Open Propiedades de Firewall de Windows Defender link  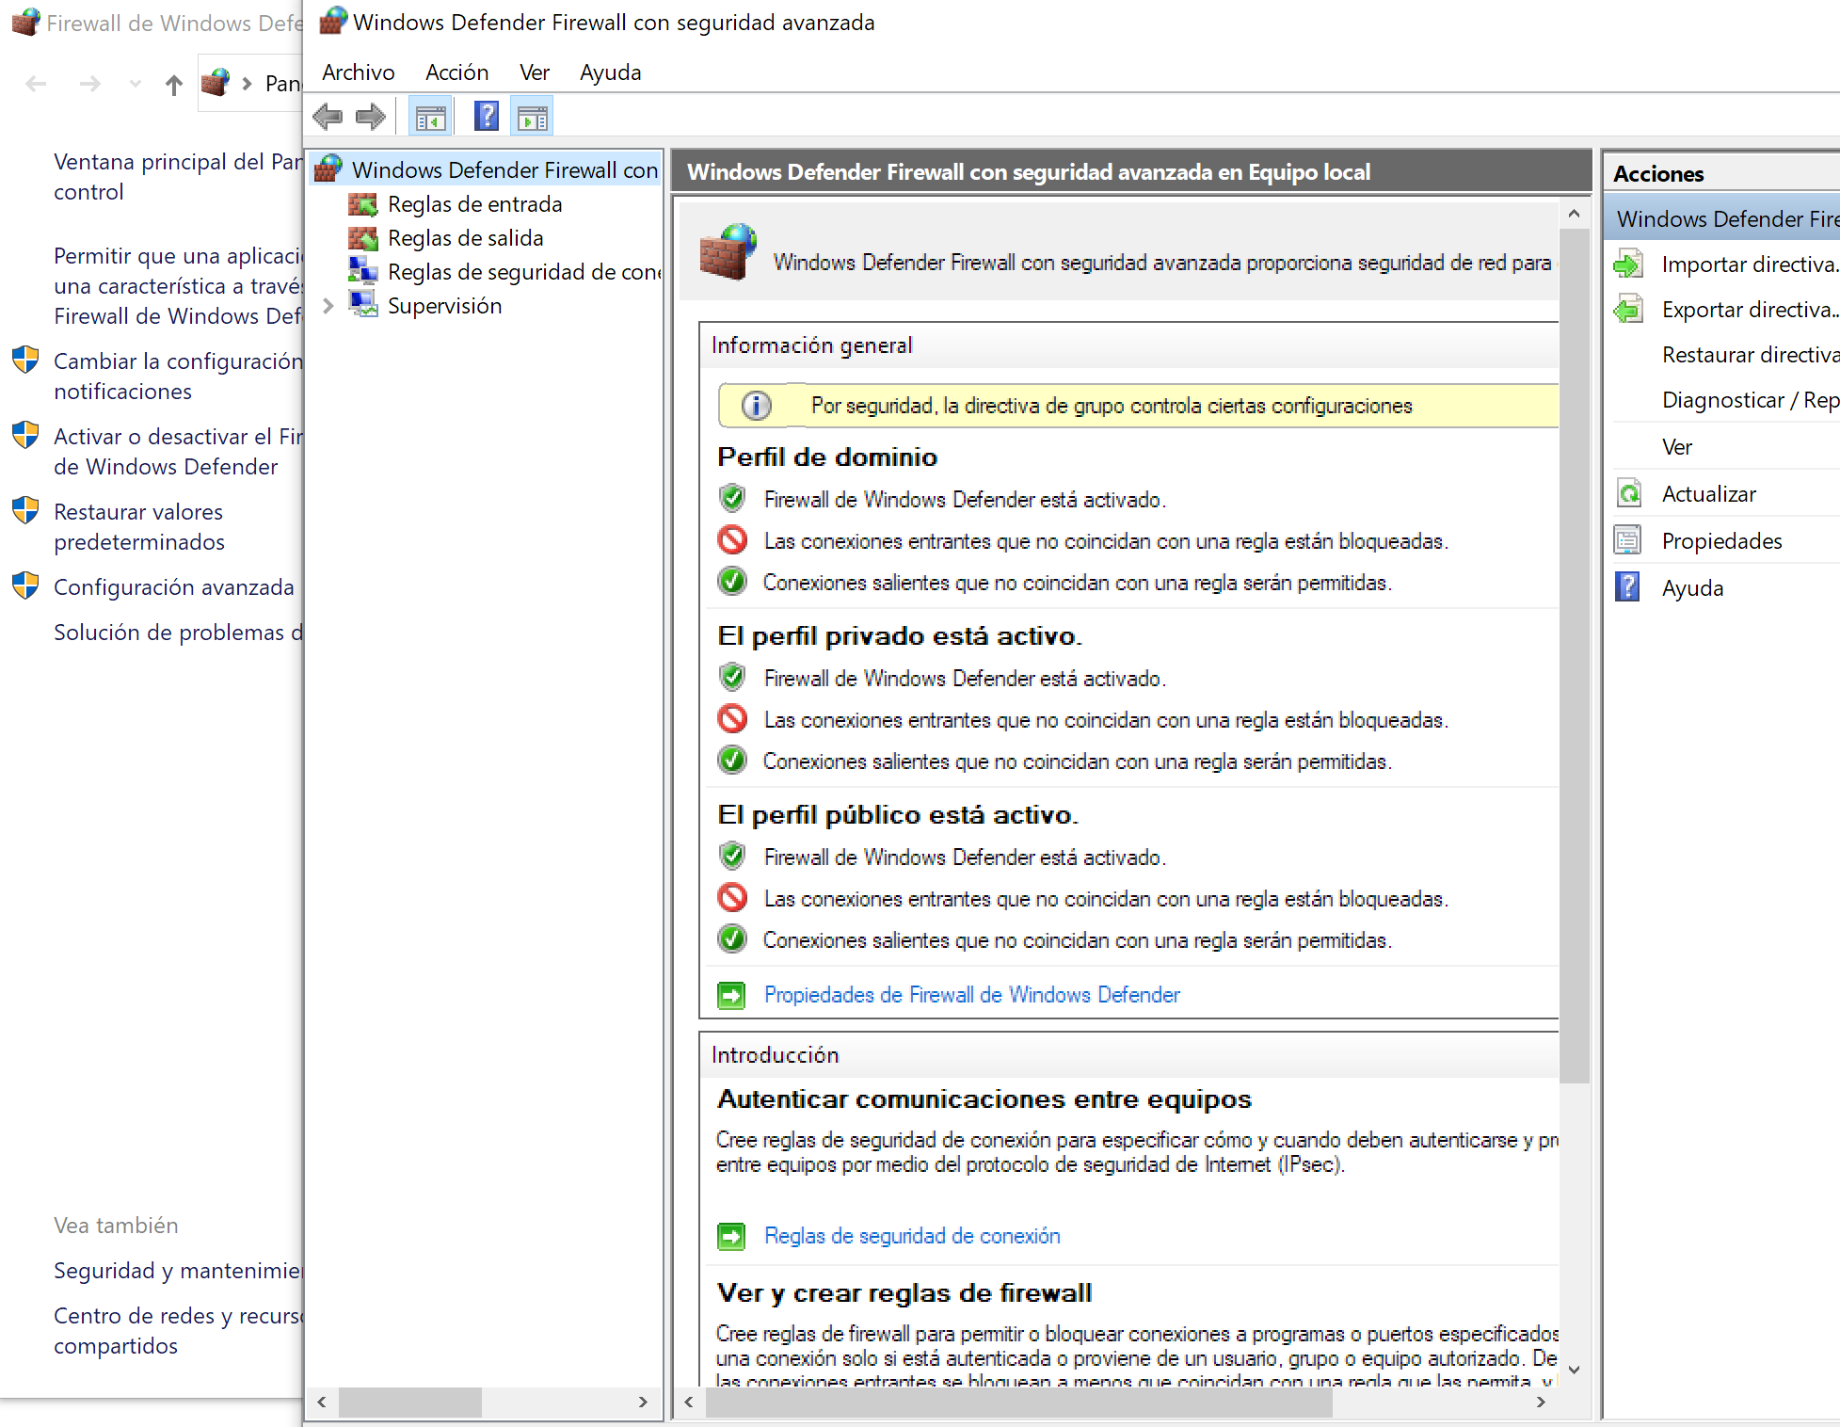971,995
